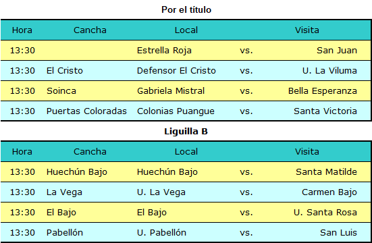
Task: Select 'Colonias Puangue' local team
Action: 176,111
